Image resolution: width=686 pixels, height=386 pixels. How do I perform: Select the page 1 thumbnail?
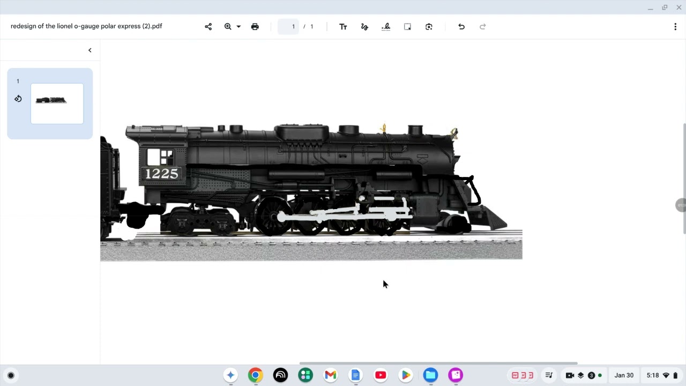pos(57,103)
